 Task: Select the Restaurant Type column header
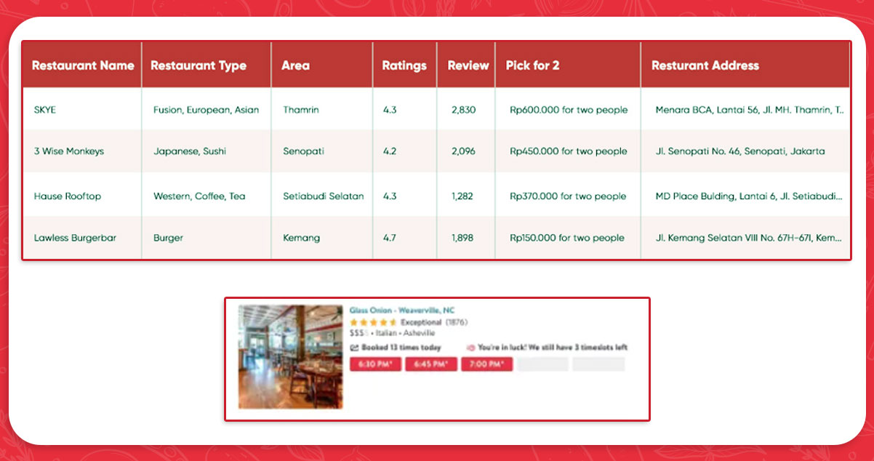click(x=199, y=65)
